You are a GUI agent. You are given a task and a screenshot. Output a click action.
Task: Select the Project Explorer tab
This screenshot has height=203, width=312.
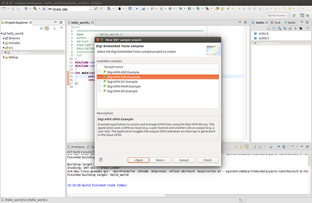(x=17, y=23)
